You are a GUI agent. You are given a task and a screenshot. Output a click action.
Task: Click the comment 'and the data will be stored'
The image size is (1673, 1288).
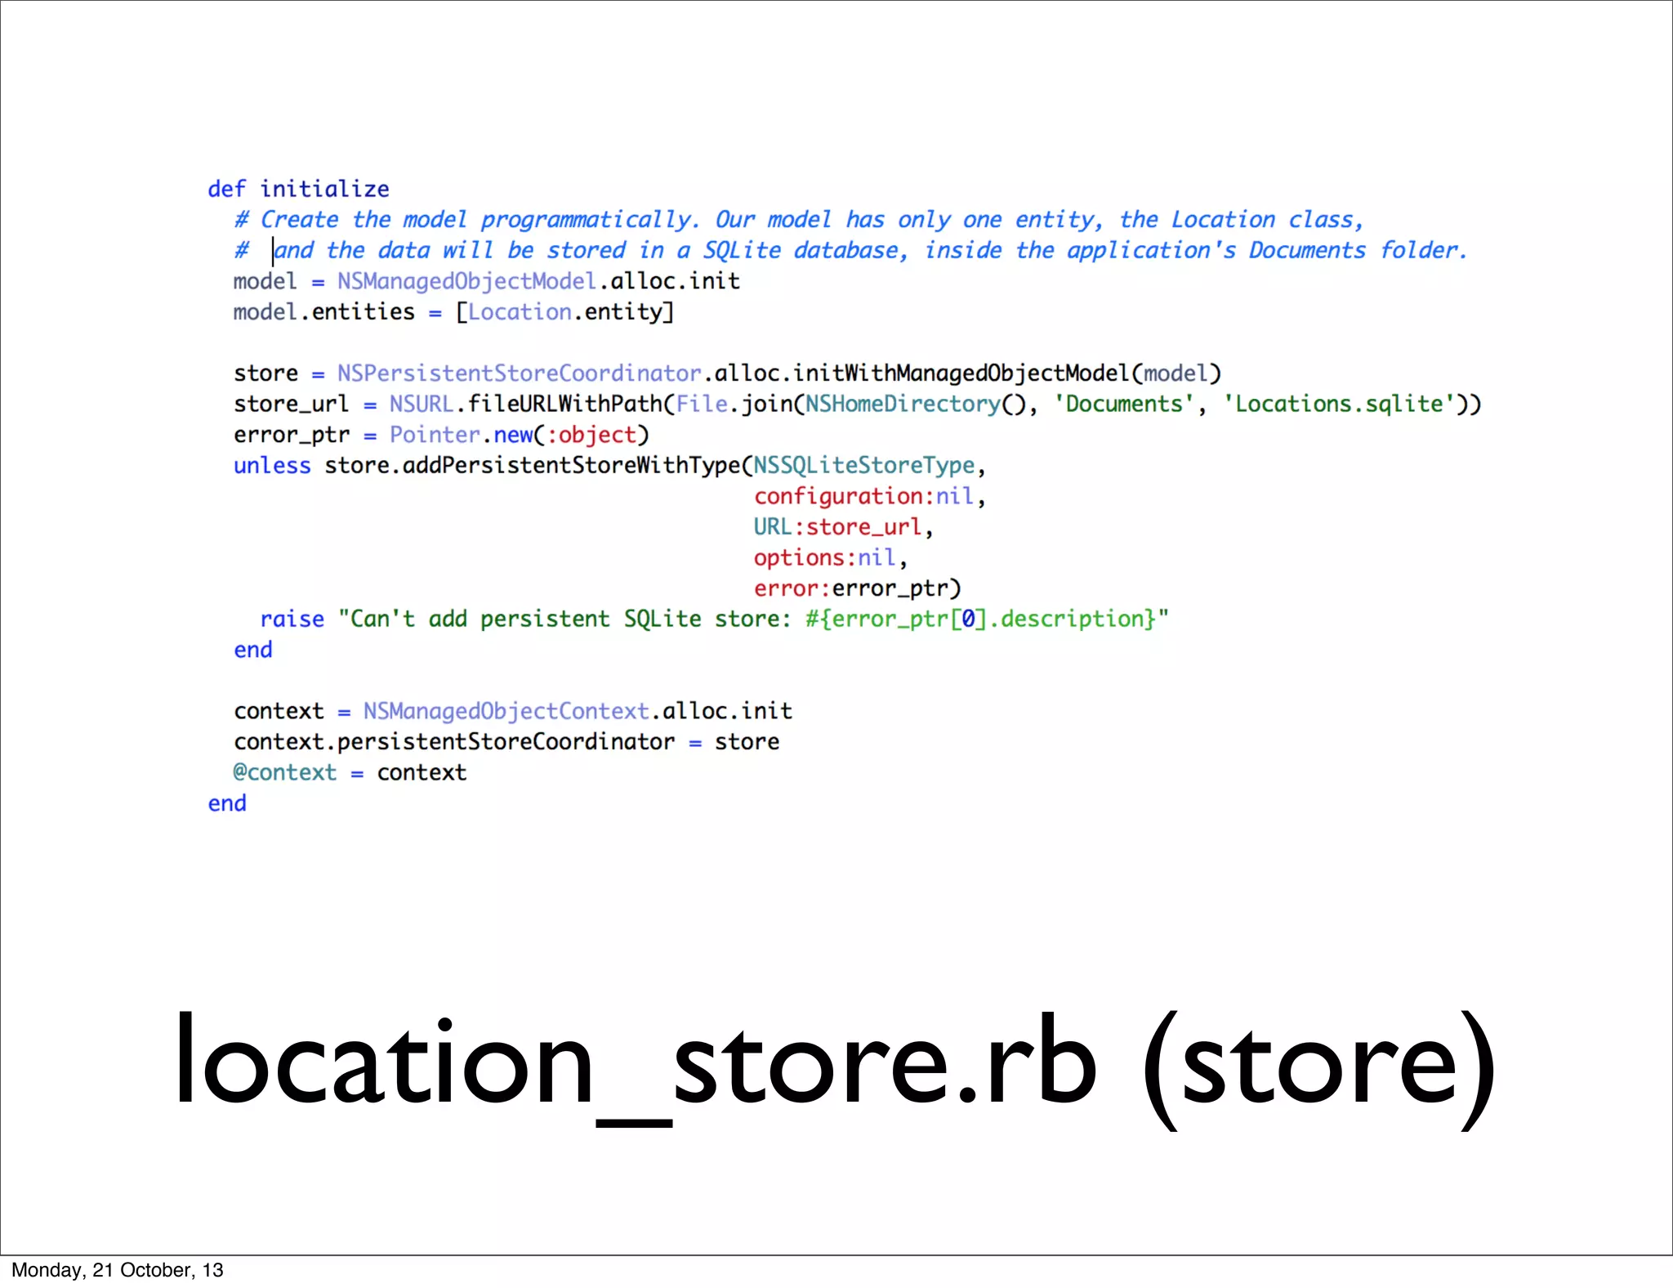tap(850, 250)
